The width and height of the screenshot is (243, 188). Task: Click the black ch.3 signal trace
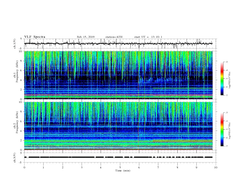click(x=118, y=157)
